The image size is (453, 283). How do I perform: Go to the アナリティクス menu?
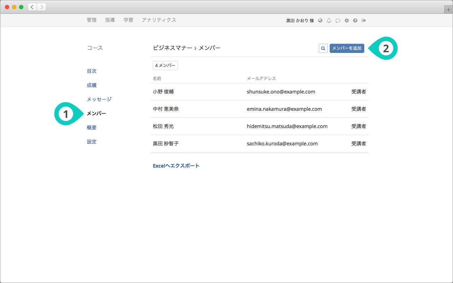tap(159, 20)
